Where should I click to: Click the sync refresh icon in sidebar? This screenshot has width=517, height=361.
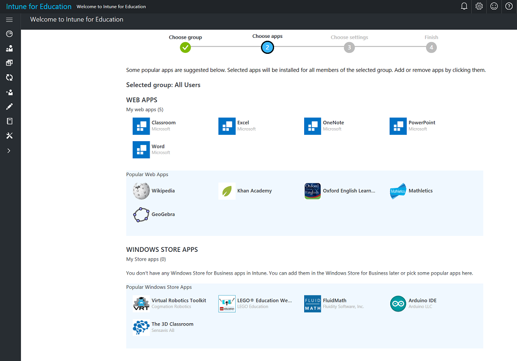(9, 78)
